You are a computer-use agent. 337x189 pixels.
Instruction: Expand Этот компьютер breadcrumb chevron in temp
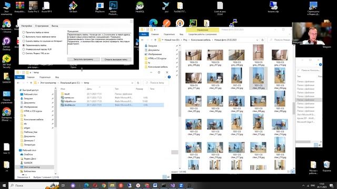(x=58, y=83)
